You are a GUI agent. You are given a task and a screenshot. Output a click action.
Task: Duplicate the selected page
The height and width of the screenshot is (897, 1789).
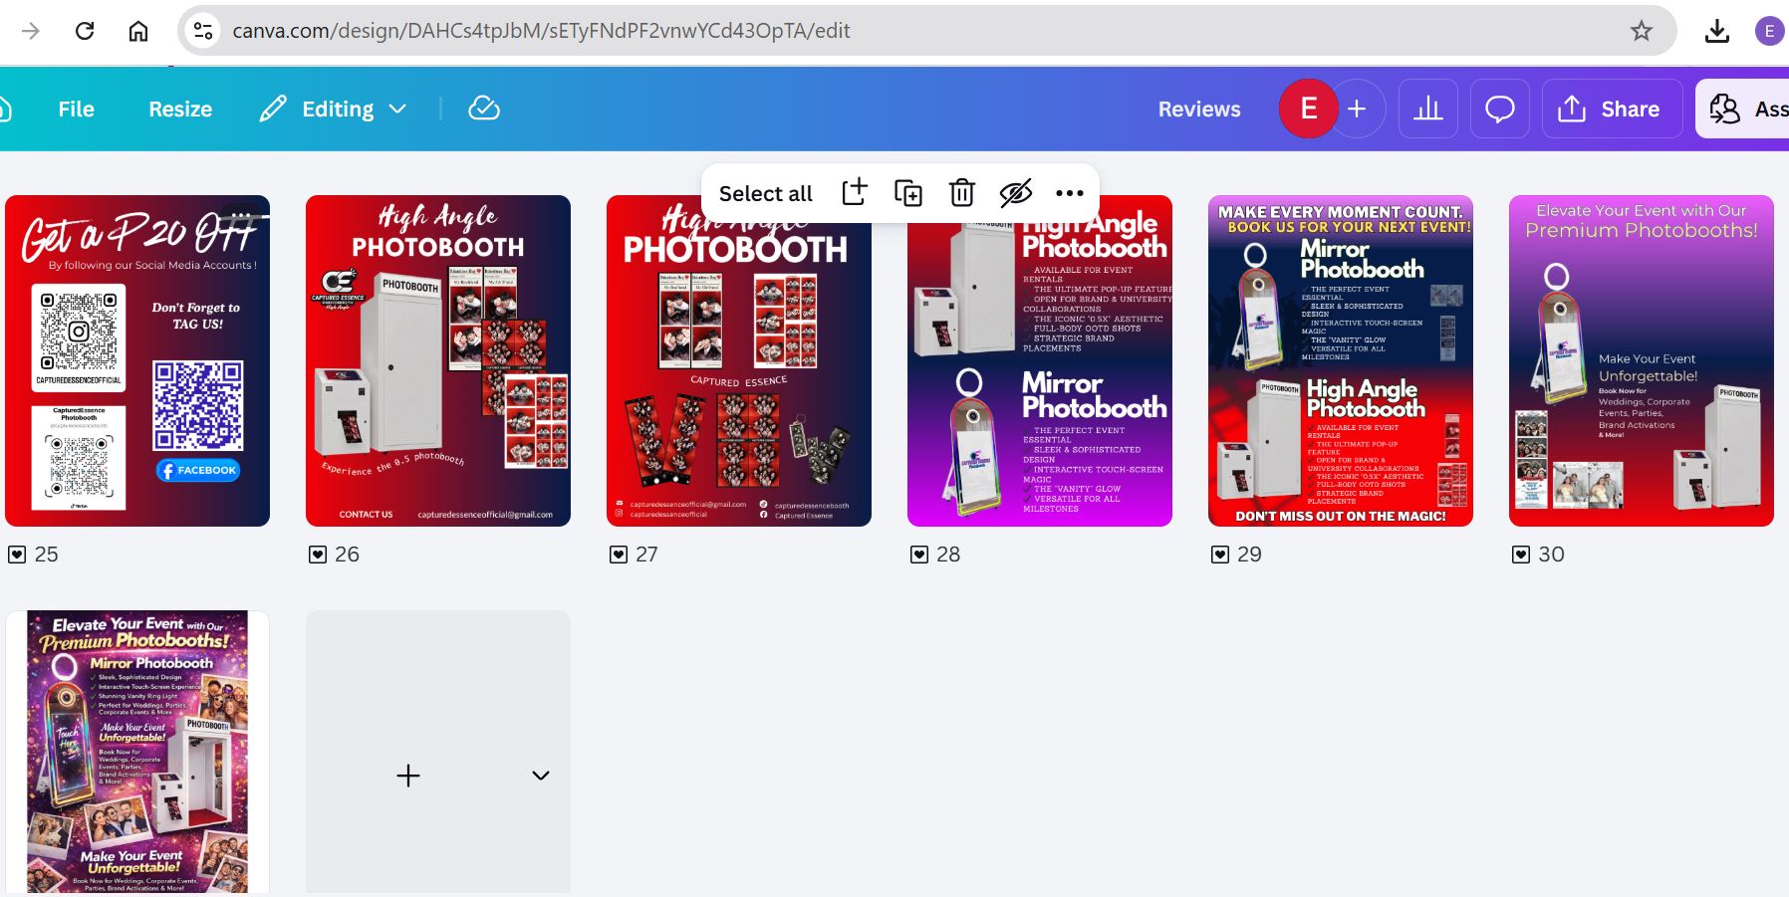(908, 192)
